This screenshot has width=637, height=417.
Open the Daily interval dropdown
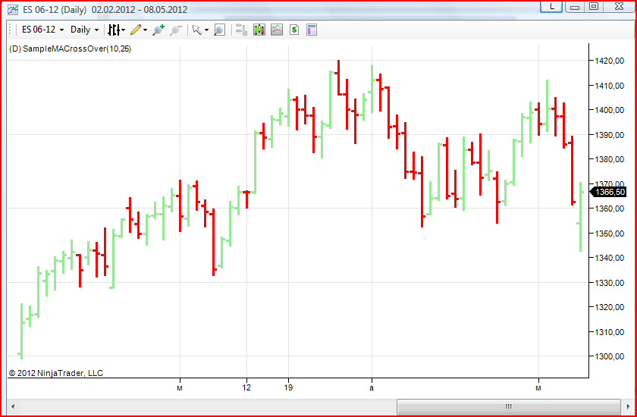[x=84, y=30]
